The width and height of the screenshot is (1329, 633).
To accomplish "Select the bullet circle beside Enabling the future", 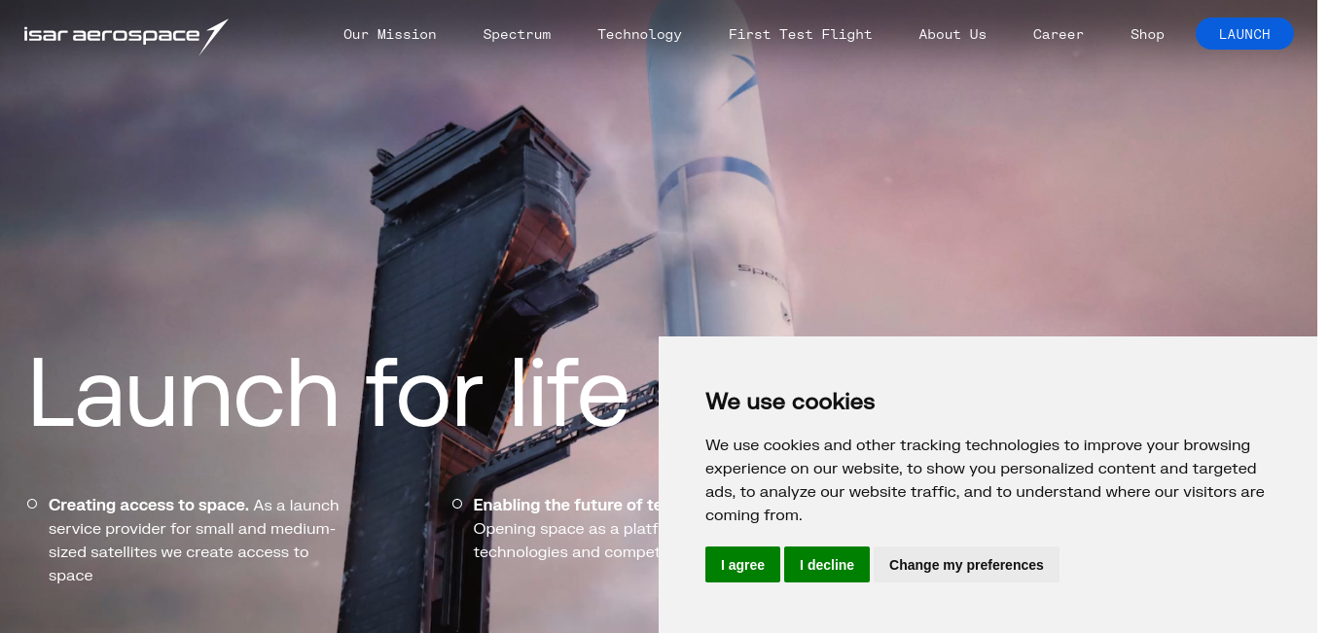I will [457, 504].
